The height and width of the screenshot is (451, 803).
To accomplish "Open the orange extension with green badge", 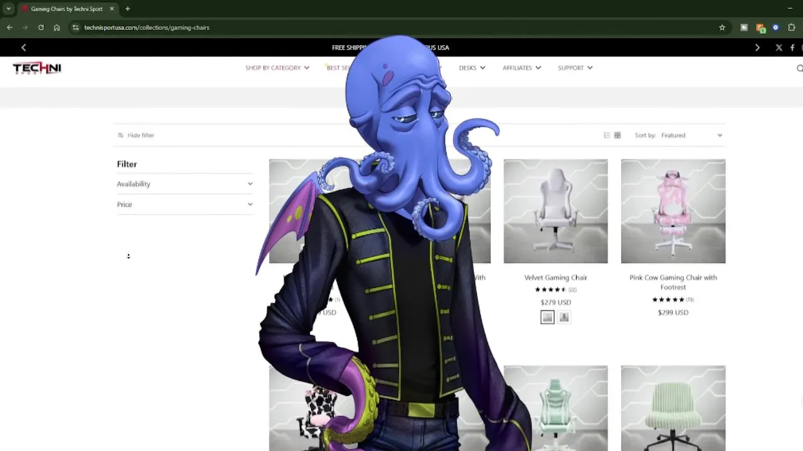I will [x=760, y=28].
